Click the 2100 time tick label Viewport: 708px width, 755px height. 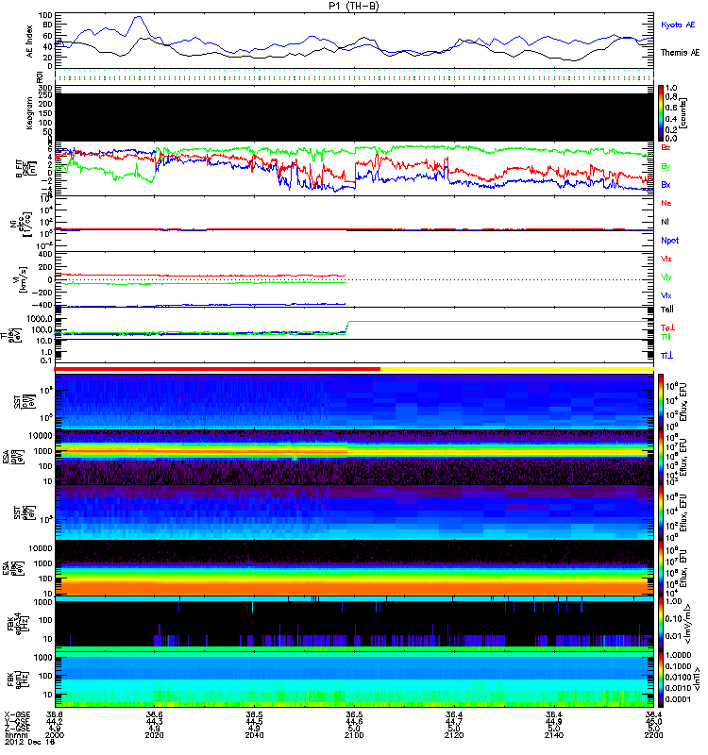tap(354, 735)
